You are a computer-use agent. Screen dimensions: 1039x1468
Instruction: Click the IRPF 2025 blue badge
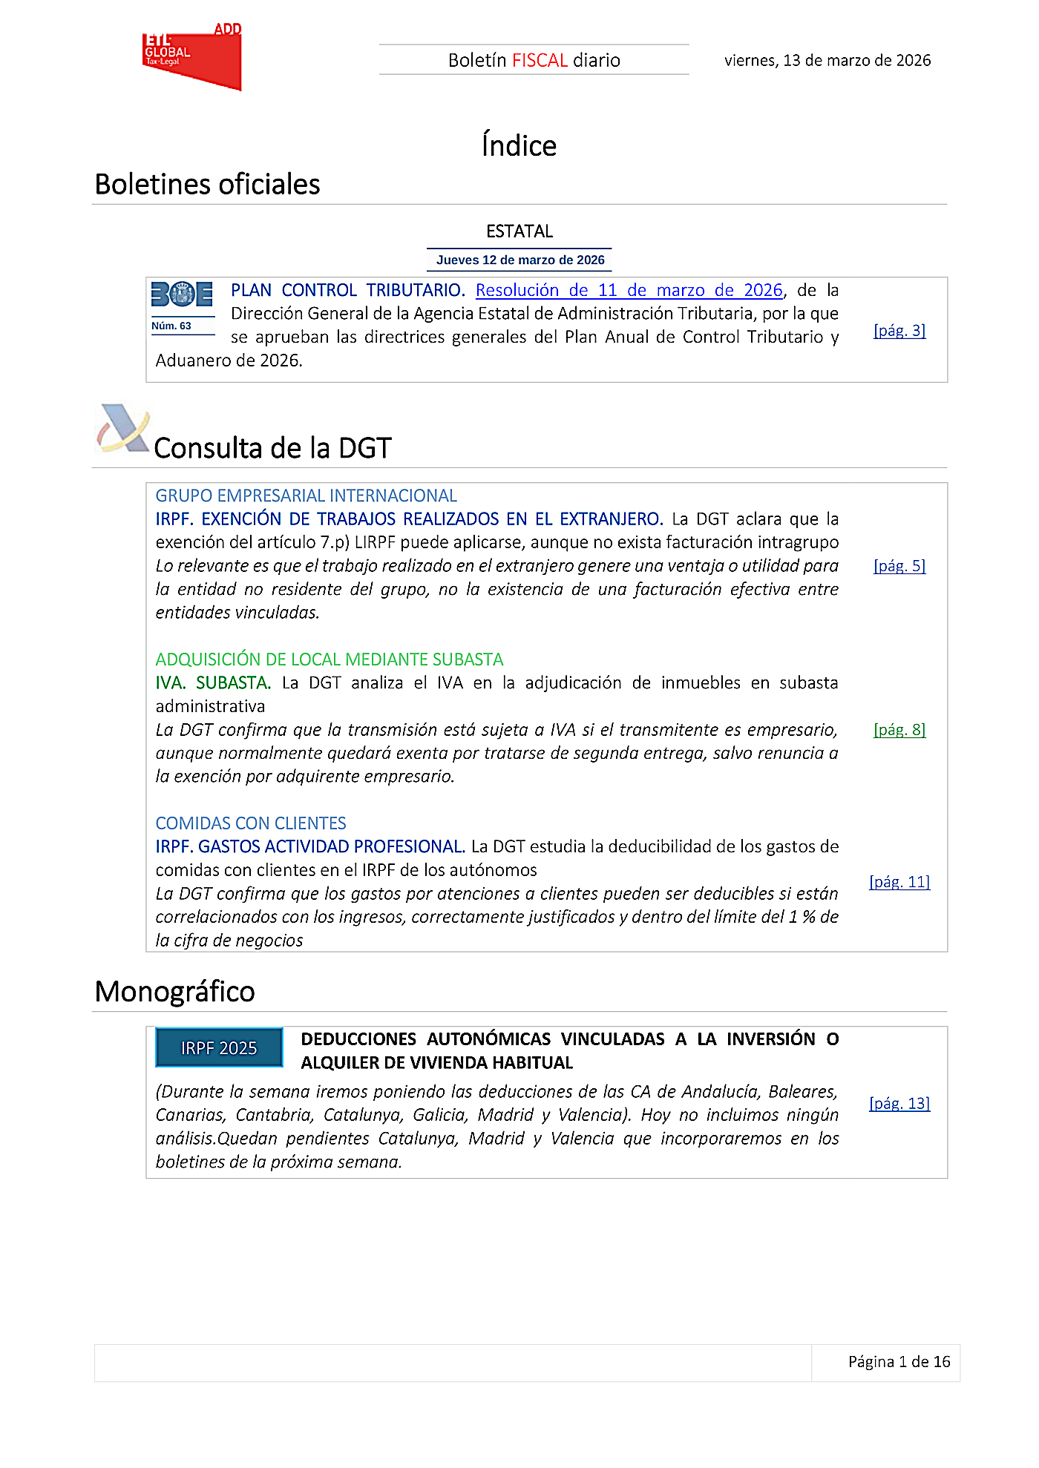coord(219,1047)
